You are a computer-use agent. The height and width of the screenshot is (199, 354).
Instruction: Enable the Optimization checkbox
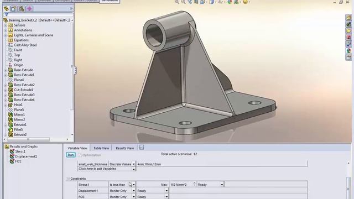[x=80, y=155]
